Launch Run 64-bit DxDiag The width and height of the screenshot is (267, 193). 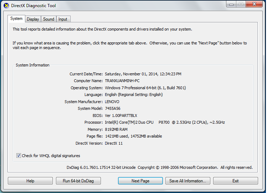click(x=78, y=181)
